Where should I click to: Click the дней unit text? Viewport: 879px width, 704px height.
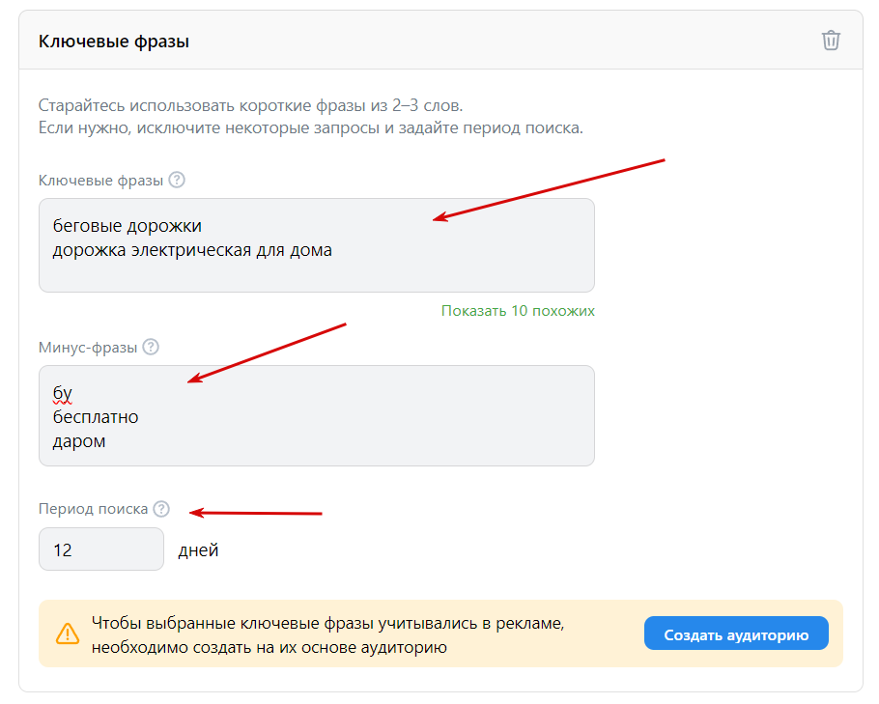(199, 550)
